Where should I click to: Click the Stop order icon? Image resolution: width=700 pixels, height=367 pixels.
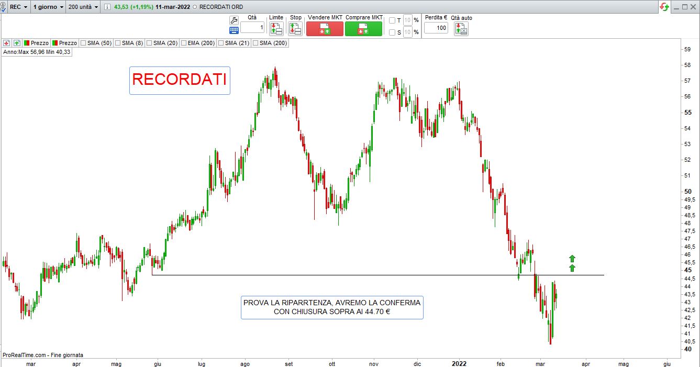[295, 29]
